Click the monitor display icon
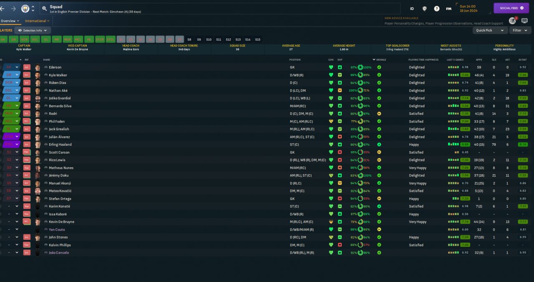Image resolution: width=534 pixels, height=282 pixels. point(524,20)
